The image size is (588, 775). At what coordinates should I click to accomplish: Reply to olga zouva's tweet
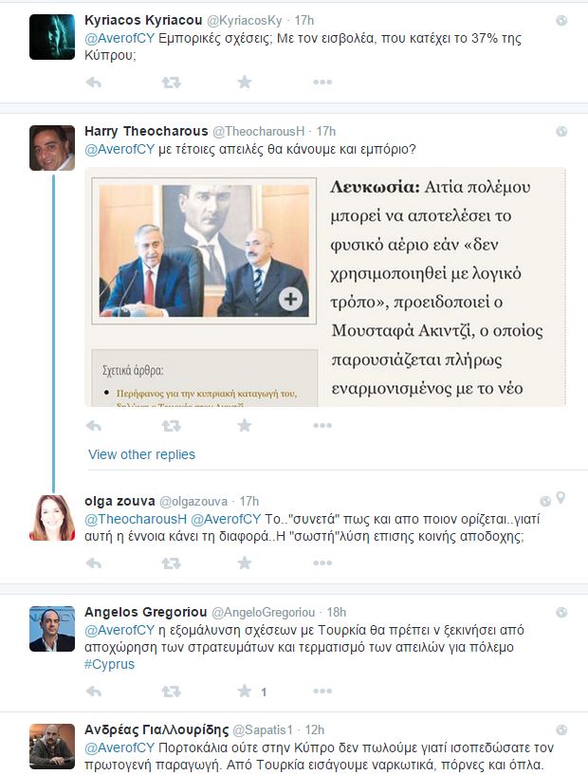pos(93,563)
